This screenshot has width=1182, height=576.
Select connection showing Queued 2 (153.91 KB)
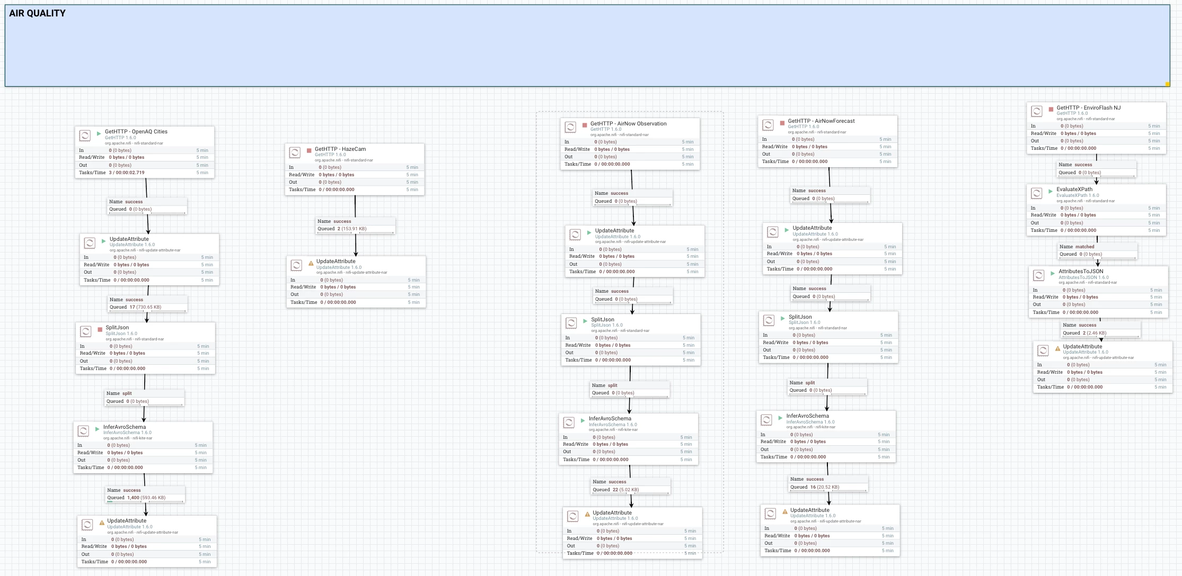pyautogui.click(x=356, y=225)
